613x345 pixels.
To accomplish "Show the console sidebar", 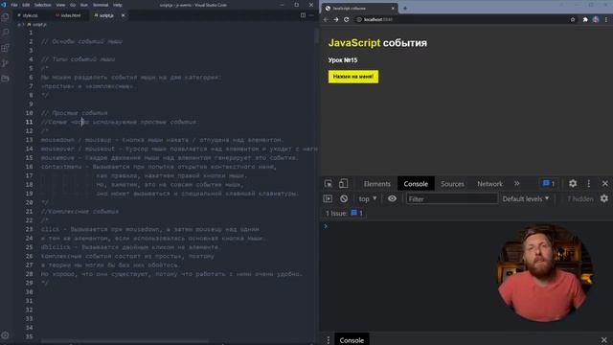I will tap(328, 198).
